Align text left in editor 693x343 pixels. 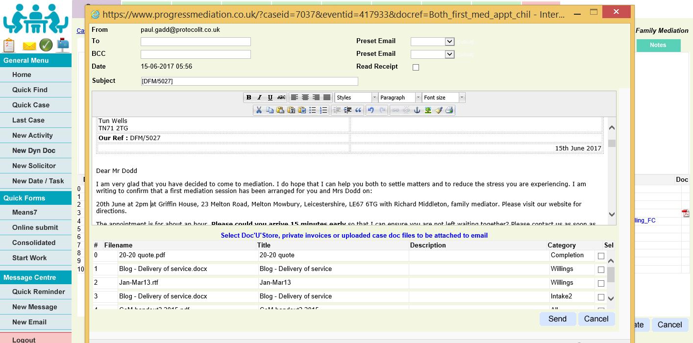click(x=295, y=98)
